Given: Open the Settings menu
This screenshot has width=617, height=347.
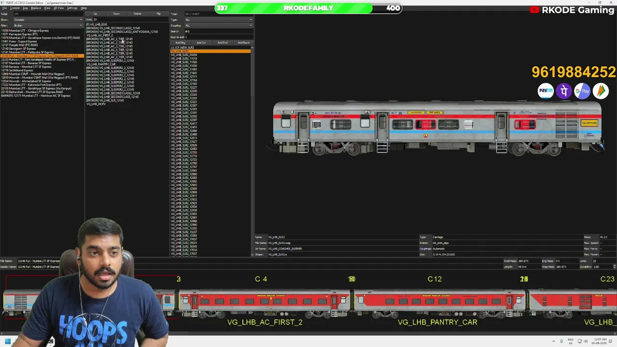Looking at the screenshot, I should click(x=72, y=8).
